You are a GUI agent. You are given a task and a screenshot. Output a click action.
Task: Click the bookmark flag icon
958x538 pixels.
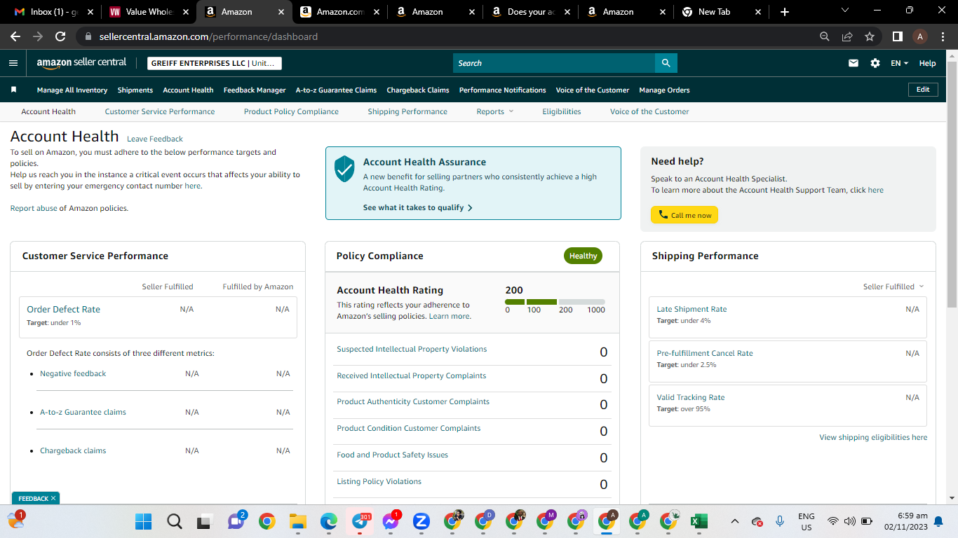point(13,90)
